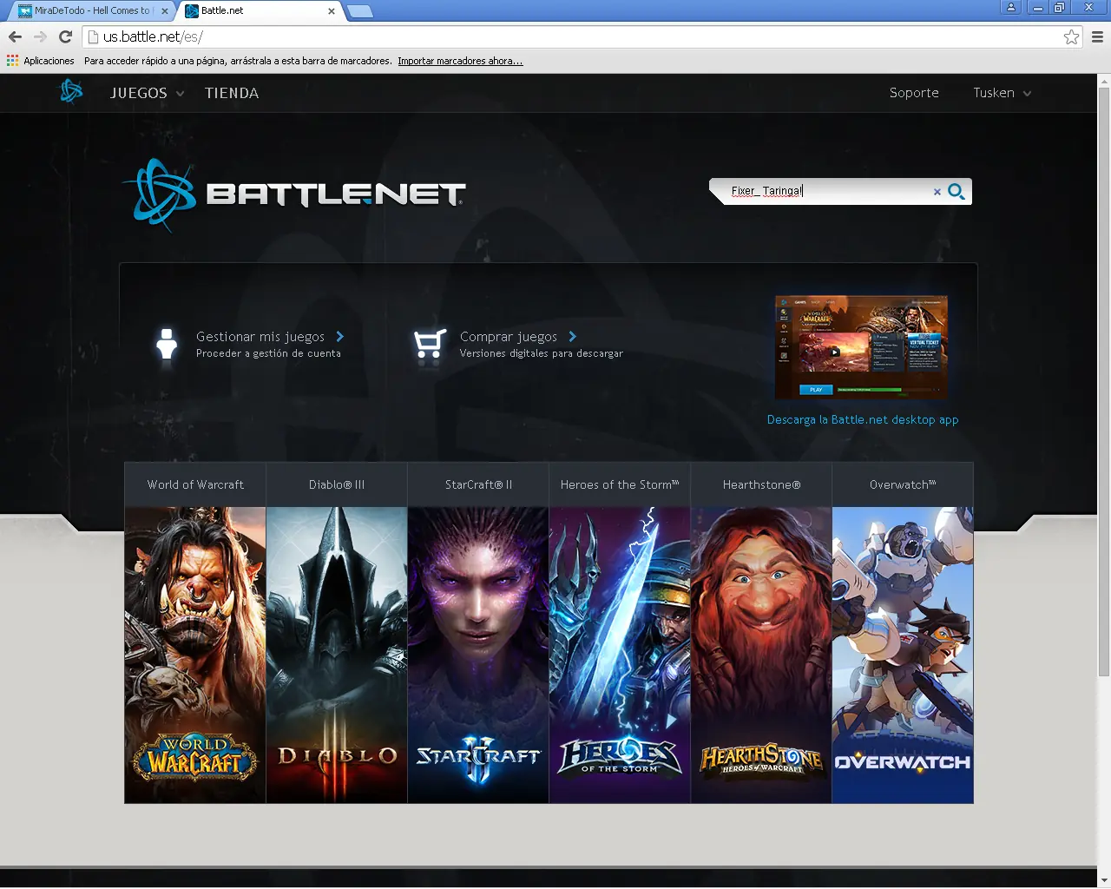Open Gestionar mis juegos link
This screenshot has width=1111, height=889.
[x=270, y=337]
